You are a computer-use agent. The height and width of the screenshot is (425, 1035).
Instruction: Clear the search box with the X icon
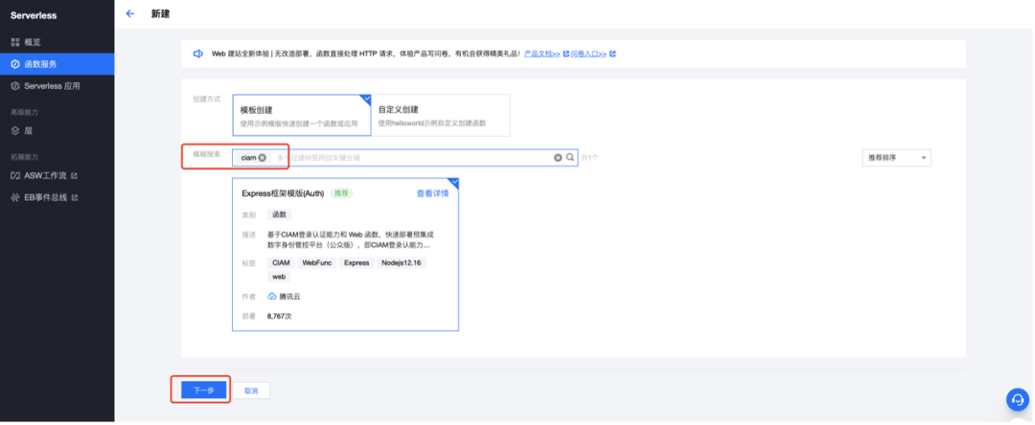[558, 158]
